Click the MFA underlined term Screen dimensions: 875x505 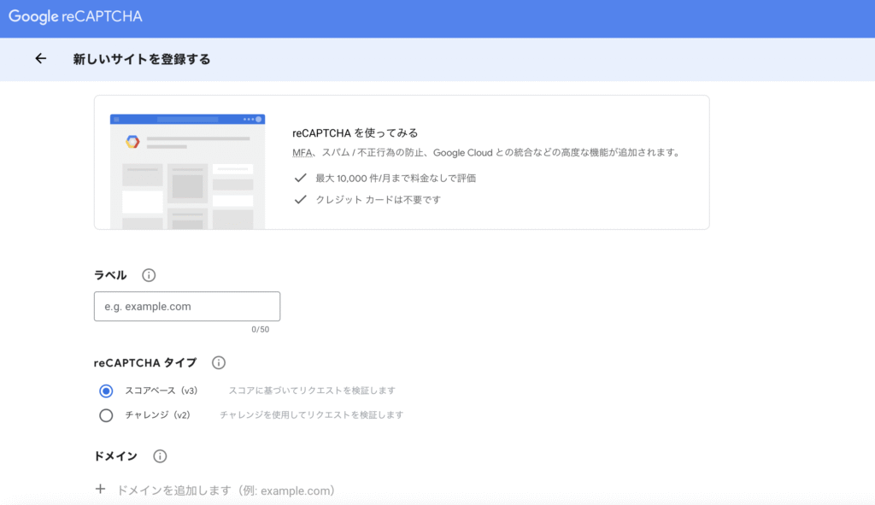click(302, 153)
